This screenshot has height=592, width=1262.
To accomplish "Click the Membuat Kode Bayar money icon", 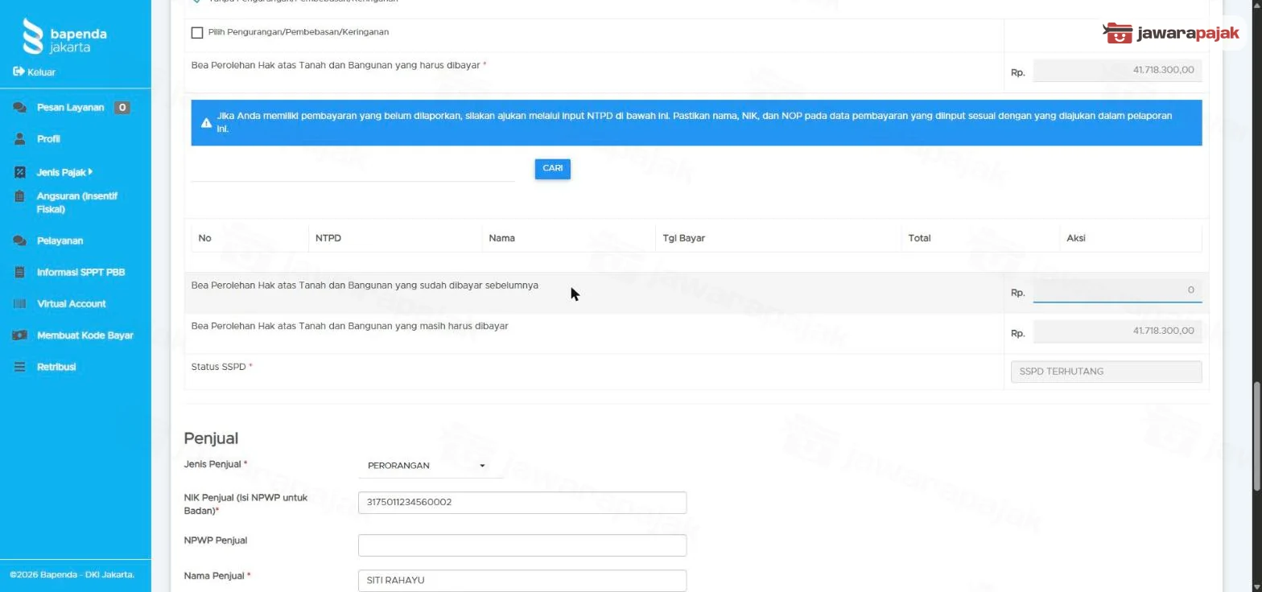I will tap(20, 335).
